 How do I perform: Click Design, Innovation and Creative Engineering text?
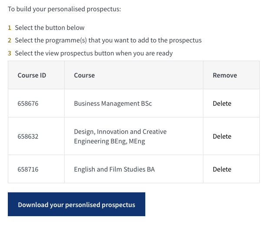pos(120,136)
